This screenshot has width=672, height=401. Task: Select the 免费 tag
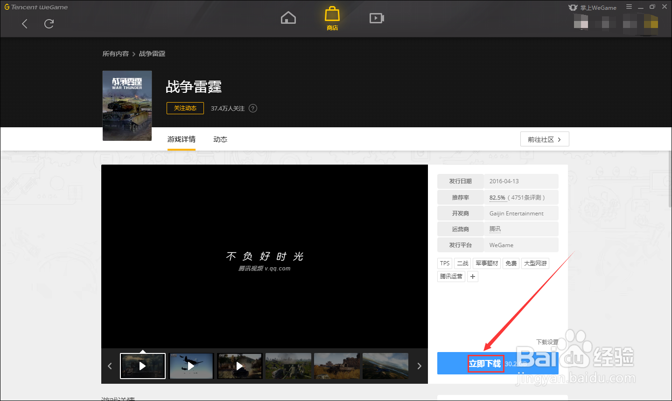tap(511, 263)
